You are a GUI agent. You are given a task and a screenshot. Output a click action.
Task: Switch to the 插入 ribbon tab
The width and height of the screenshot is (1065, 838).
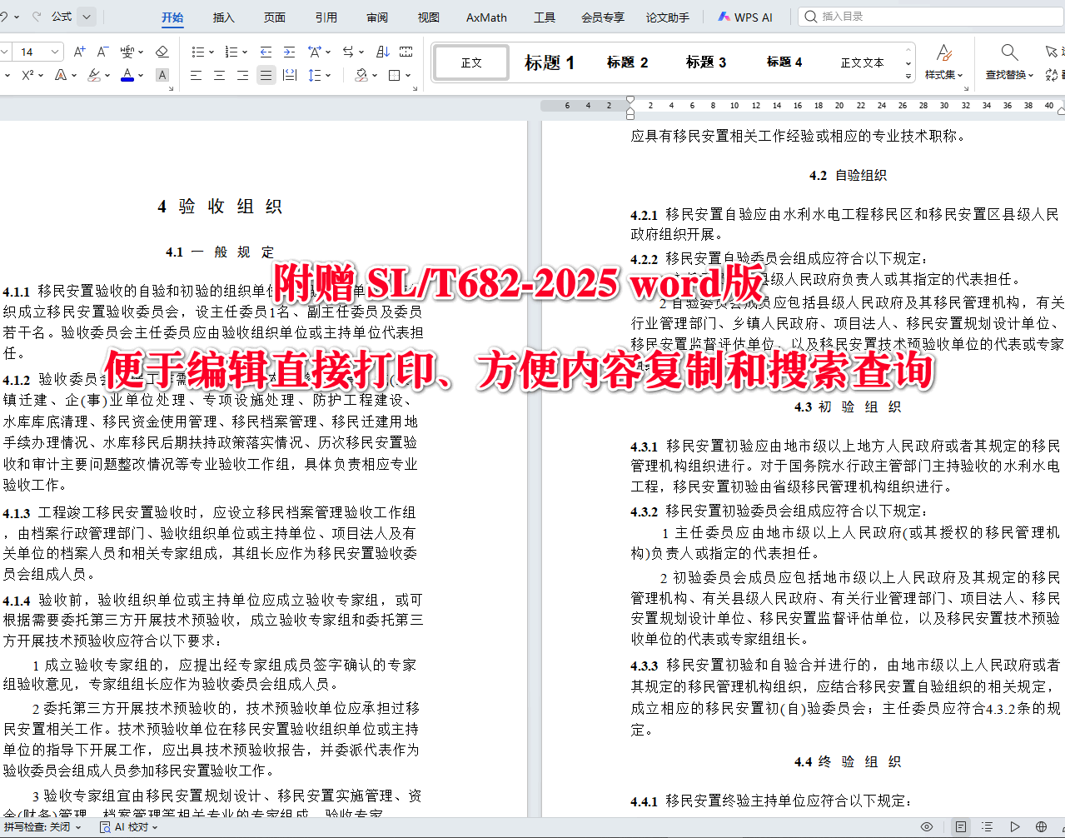coord(222,17)
